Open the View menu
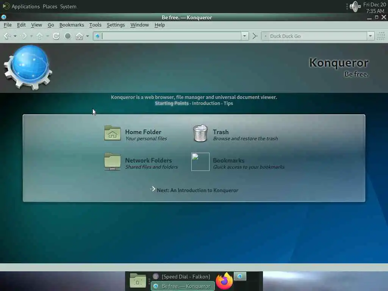This screenshot has height=291, width=388. [x=36, y=25]
